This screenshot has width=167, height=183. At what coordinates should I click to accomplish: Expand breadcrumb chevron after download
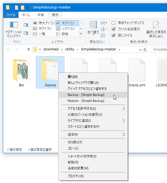(x=62, y=50)
